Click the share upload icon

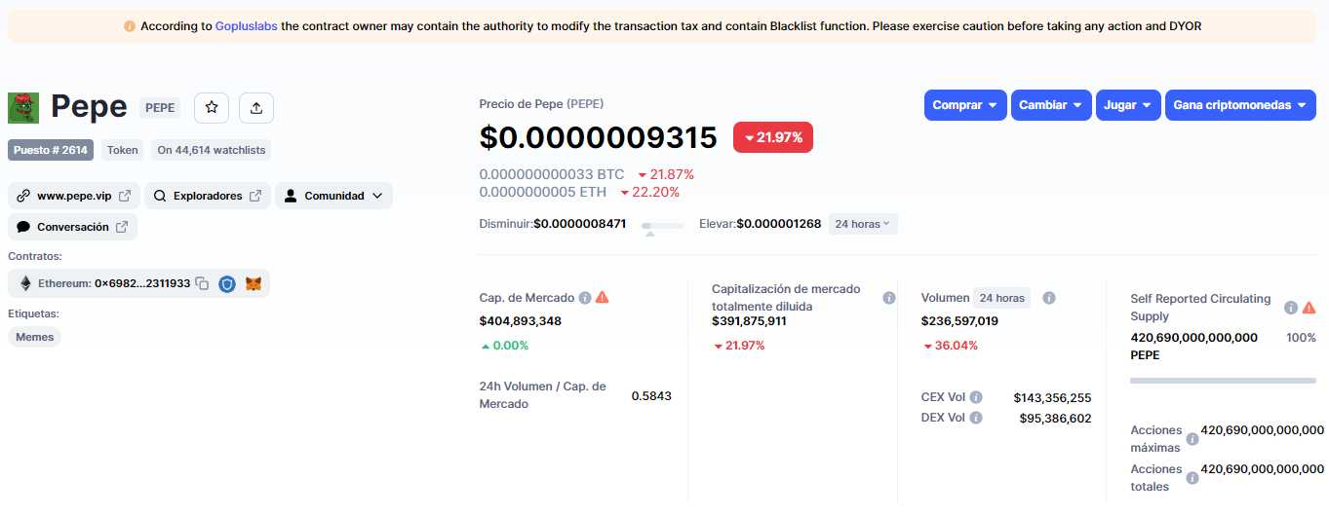(256, 108)
